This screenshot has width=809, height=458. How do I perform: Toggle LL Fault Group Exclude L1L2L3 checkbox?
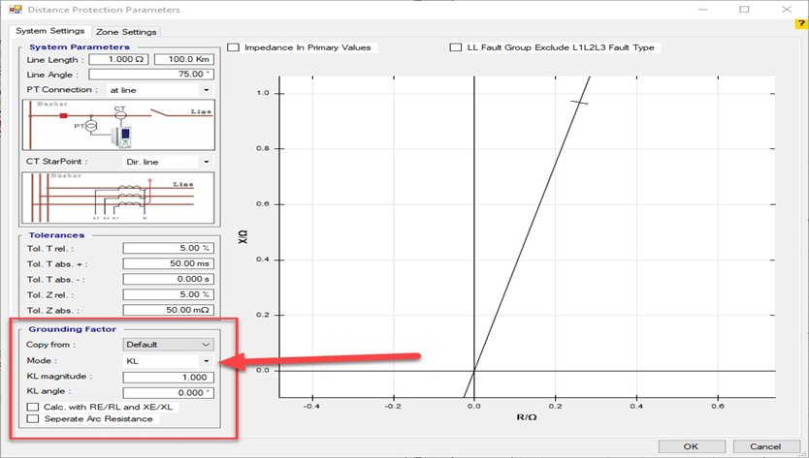455,47
